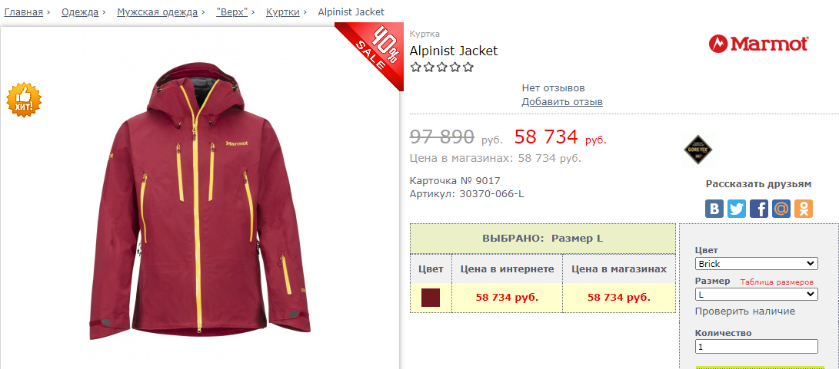Share via Mail.ru @ icon

[781, 208]
